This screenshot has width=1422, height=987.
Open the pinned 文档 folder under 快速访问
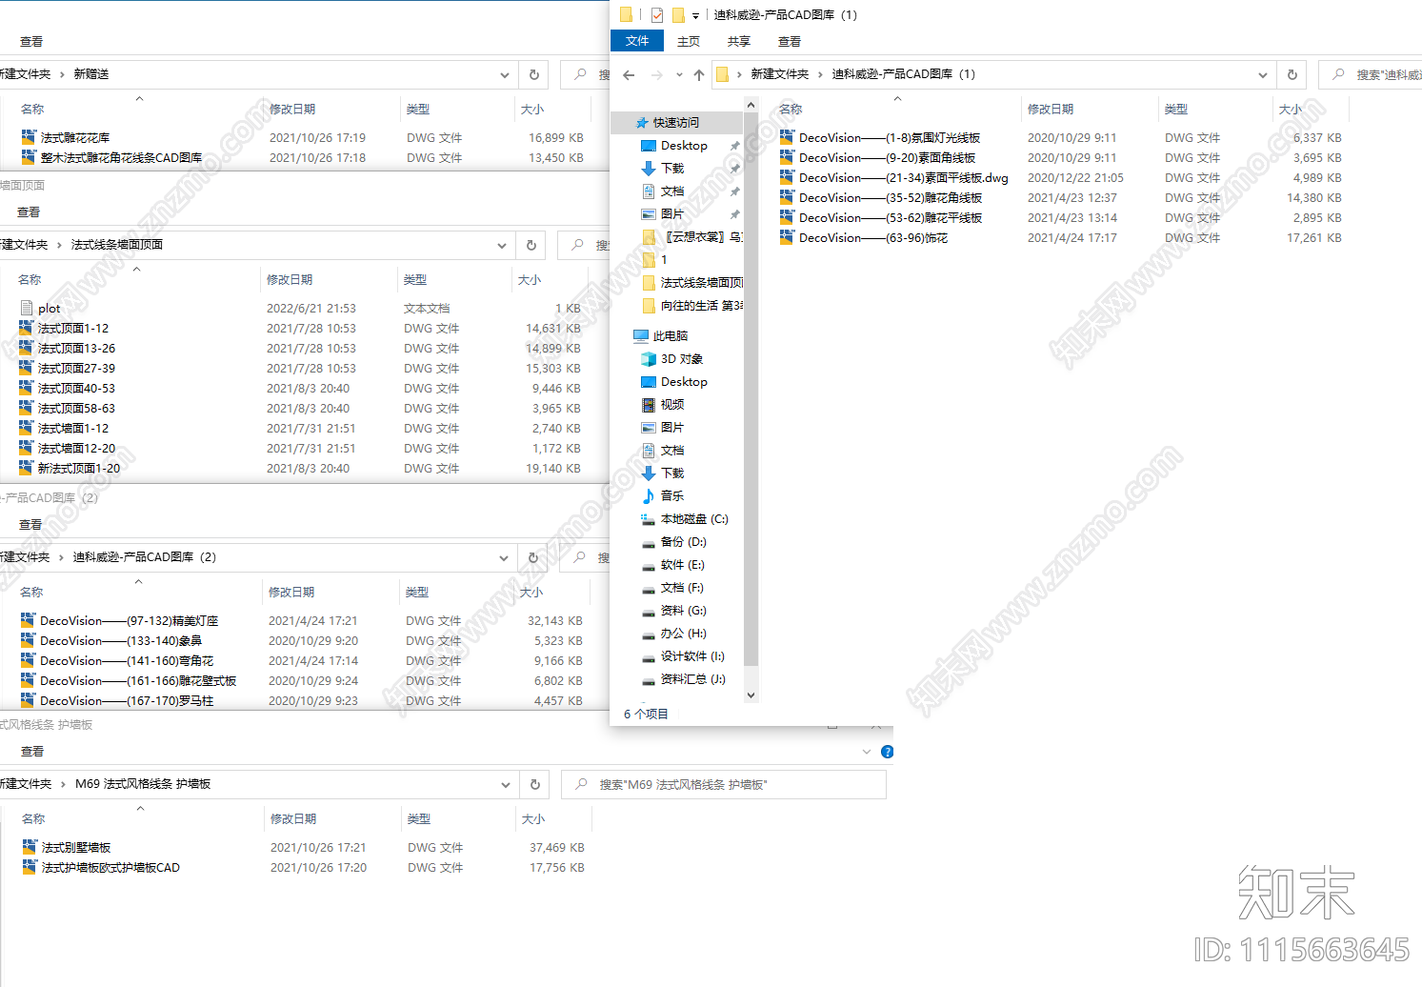point(672,191)
